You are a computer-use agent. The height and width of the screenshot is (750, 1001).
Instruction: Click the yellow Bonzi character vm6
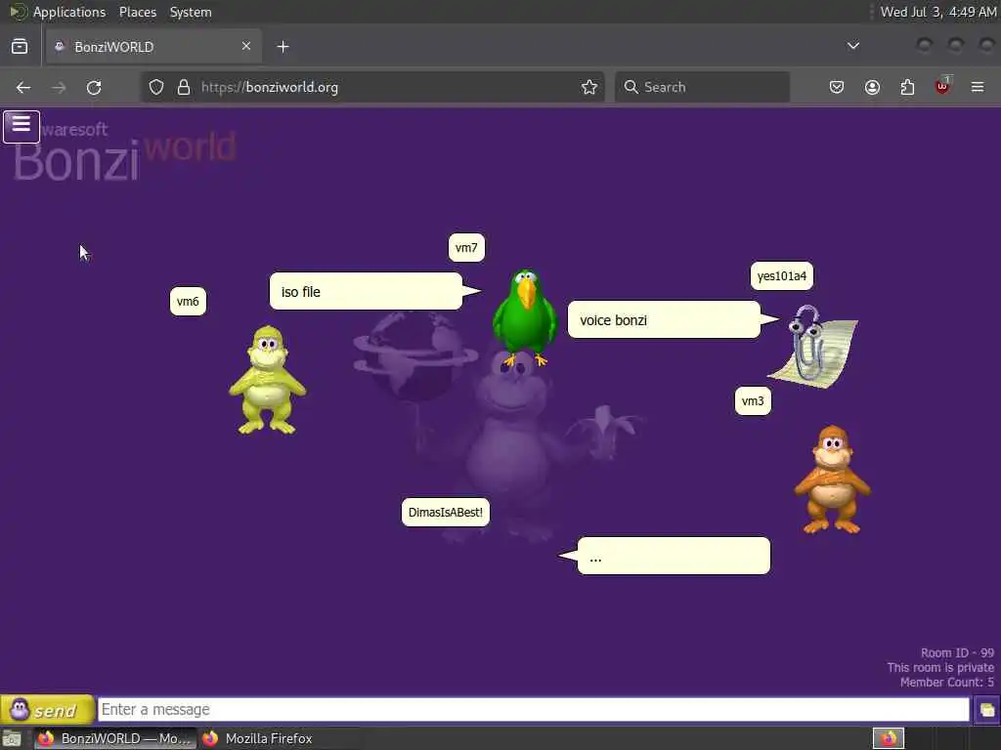click(268, 380)
